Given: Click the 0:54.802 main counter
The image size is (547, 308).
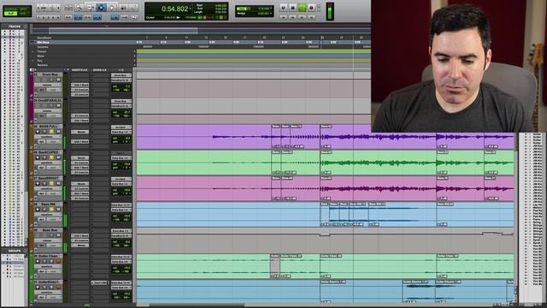Looking at the screenshot, I should [x=174, y=9].
